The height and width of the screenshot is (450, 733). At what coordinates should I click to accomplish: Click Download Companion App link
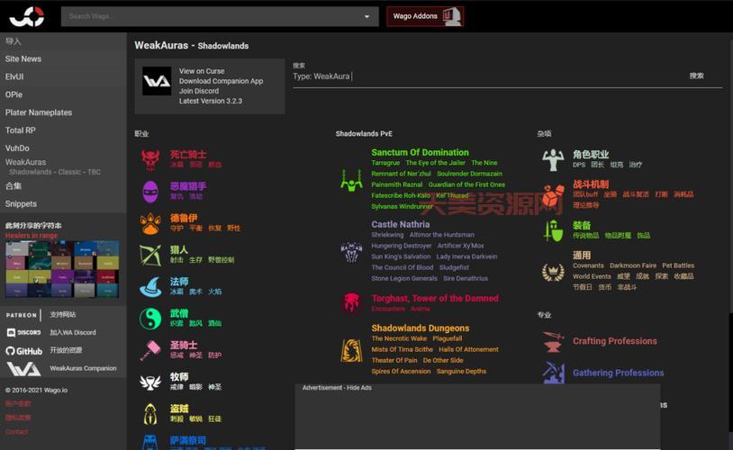221,81
